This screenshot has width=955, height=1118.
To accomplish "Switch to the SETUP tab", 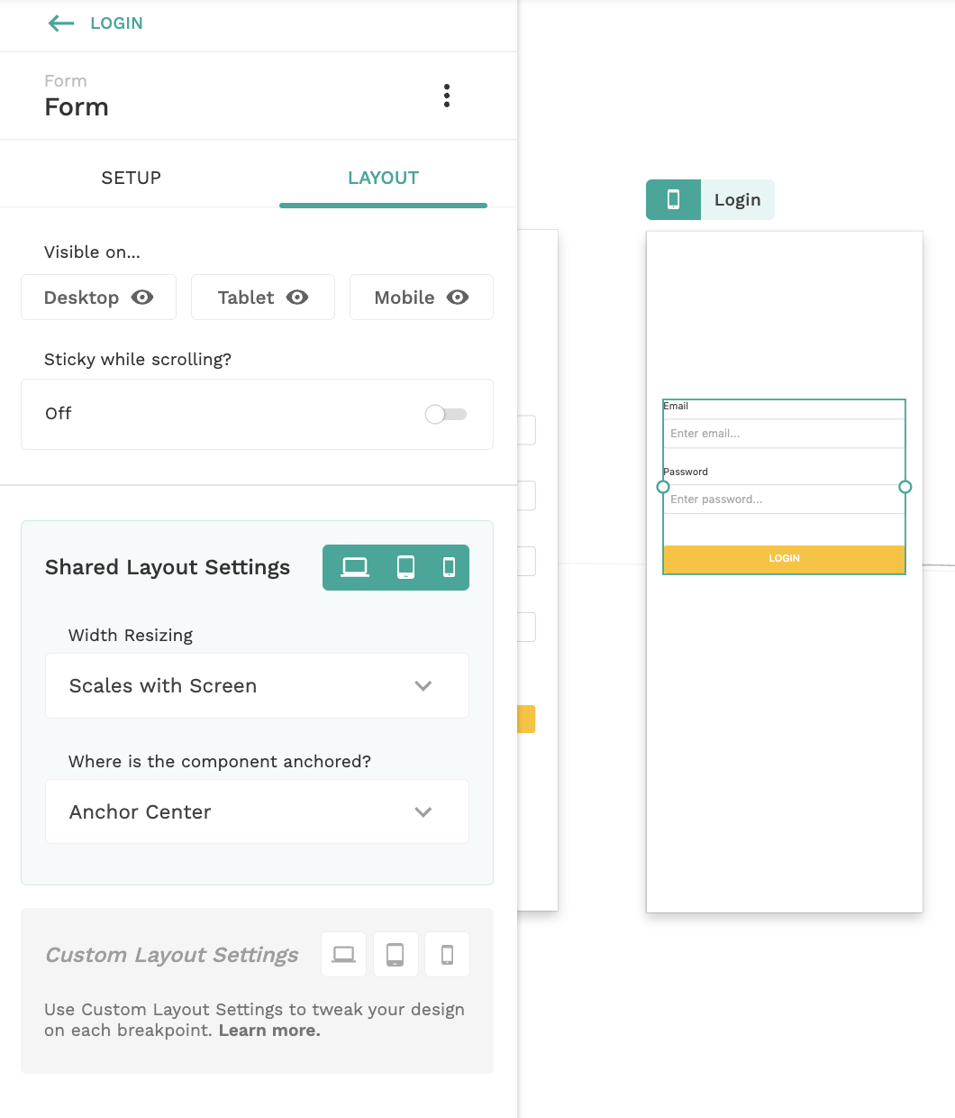I will click(132, 178).
